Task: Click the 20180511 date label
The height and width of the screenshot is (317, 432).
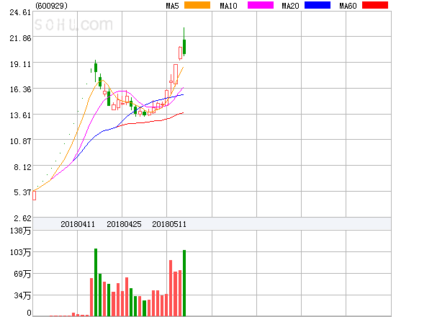Action: pos(169,224)
